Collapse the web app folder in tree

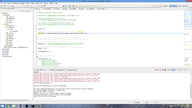click(3, 24)
